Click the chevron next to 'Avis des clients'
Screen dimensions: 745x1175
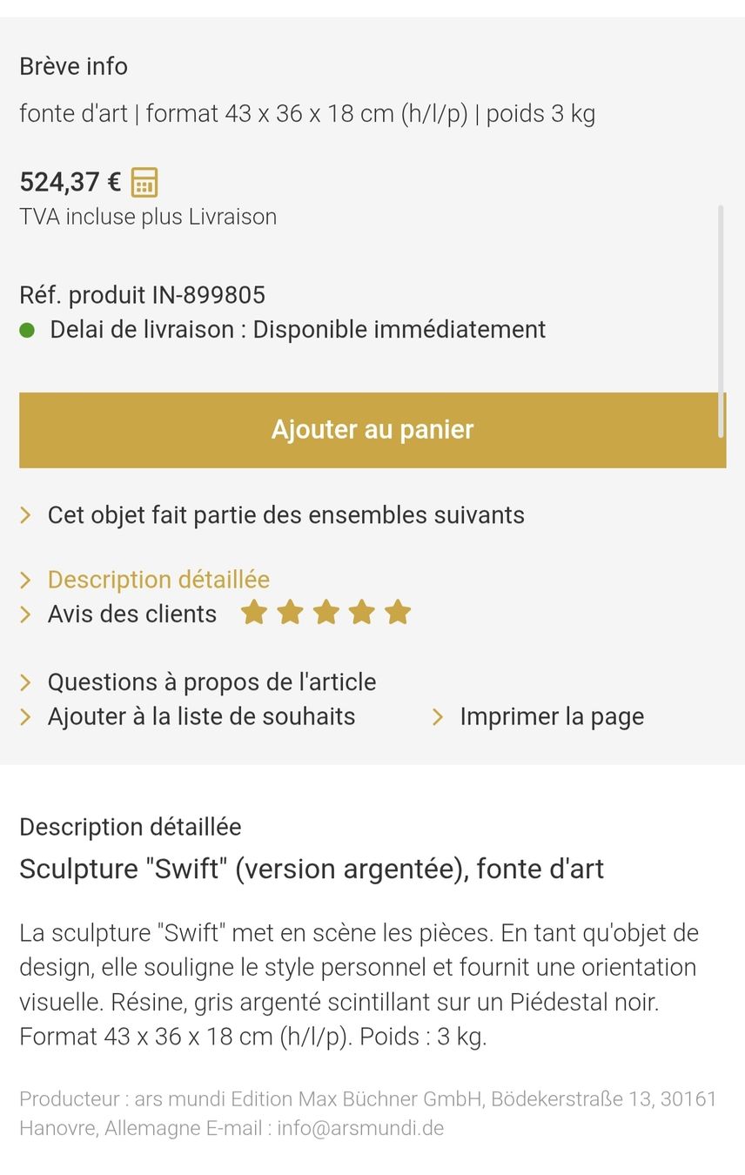click(26, 614)
